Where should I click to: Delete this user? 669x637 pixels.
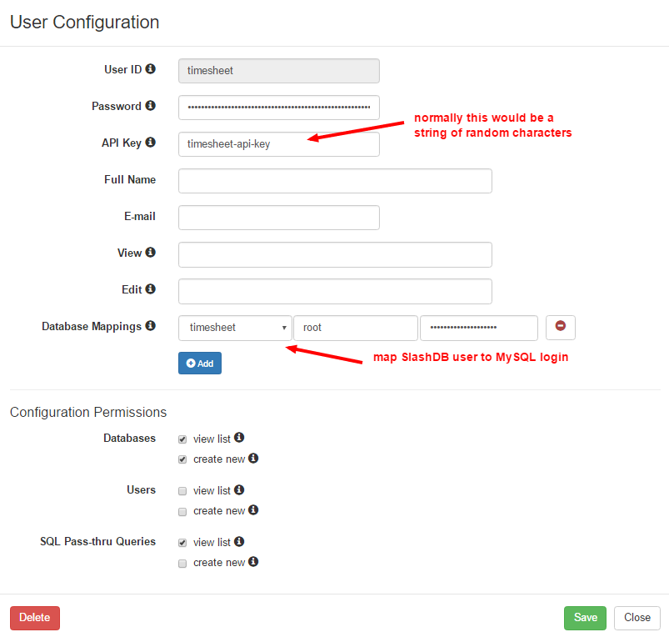coord(35,618)
